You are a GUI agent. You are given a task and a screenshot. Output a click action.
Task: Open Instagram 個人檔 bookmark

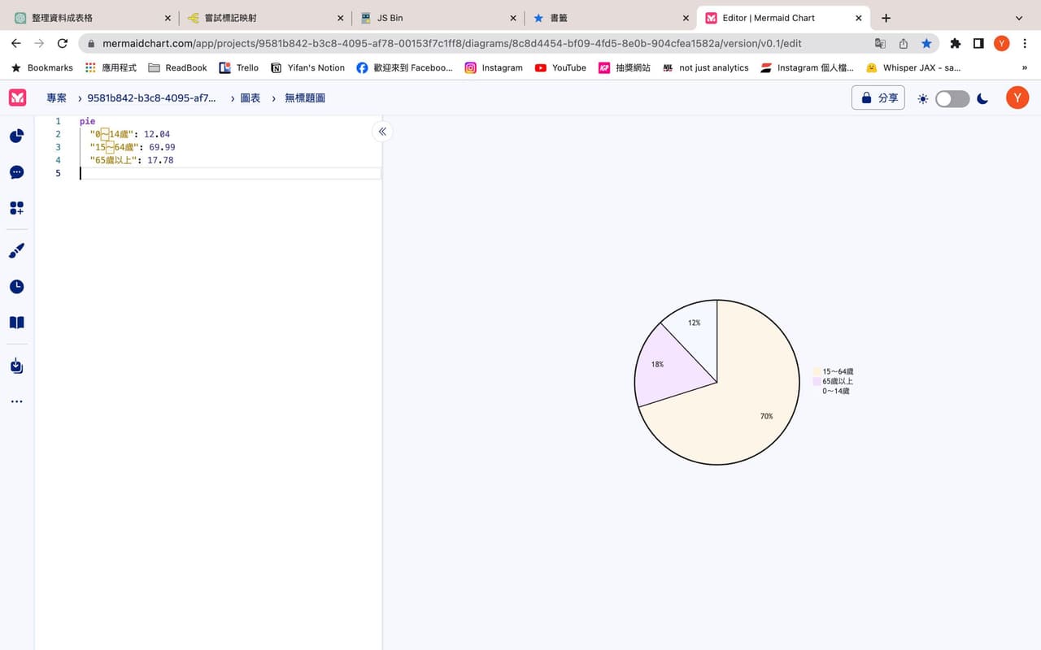click(807, 68)
